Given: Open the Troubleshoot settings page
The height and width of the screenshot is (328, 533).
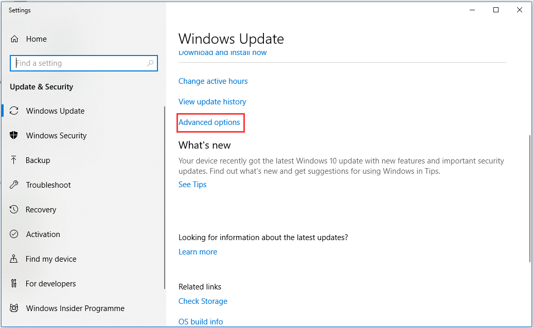Looking at the screenshot, I should (48, 185).
